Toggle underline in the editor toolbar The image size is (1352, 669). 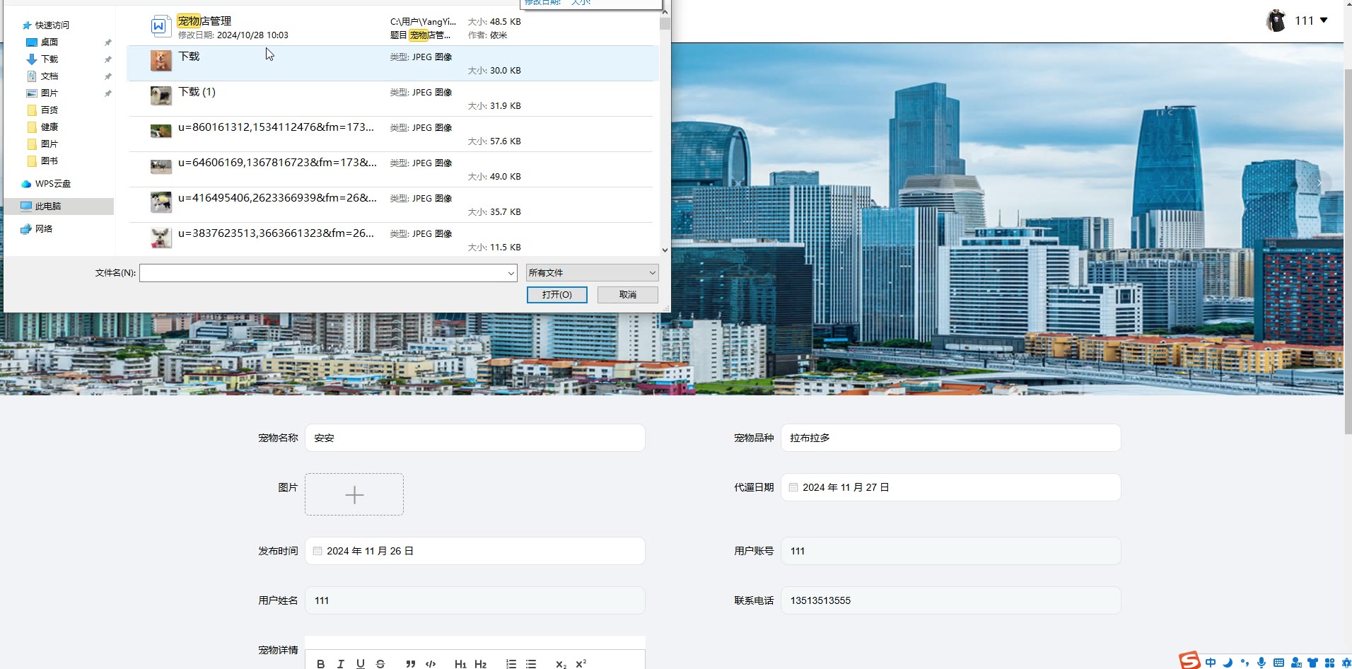coord(361,663)
